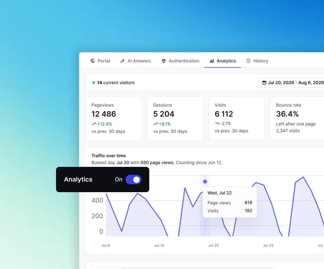The height and width of the screenshot is (269, 324).
Task: Select the Analytics tab
Action: (223, 61)
